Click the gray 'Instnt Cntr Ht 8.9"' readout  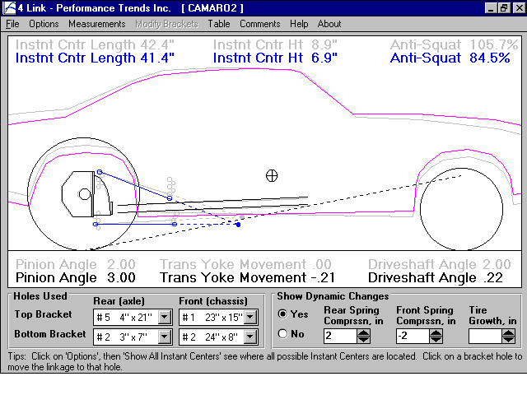(x=275, y=44)
